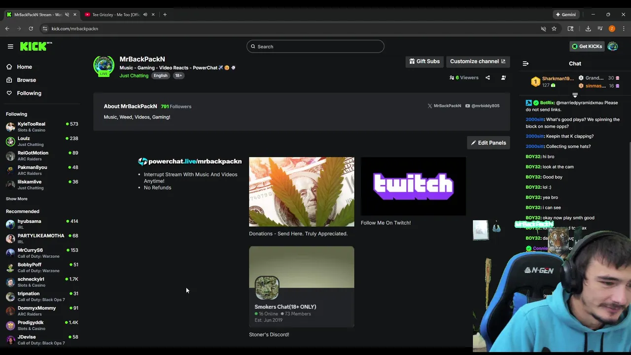Click Sharkman19 top gifter entry
Viewport: 631px width, 355px height.
click(553, 82)
